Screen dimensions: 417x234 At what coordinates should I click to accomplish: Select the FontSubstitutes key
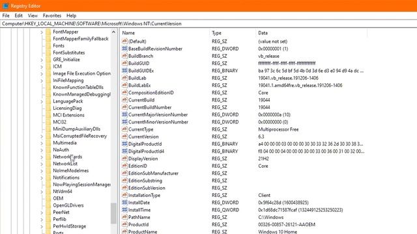(x=69, y=53)
